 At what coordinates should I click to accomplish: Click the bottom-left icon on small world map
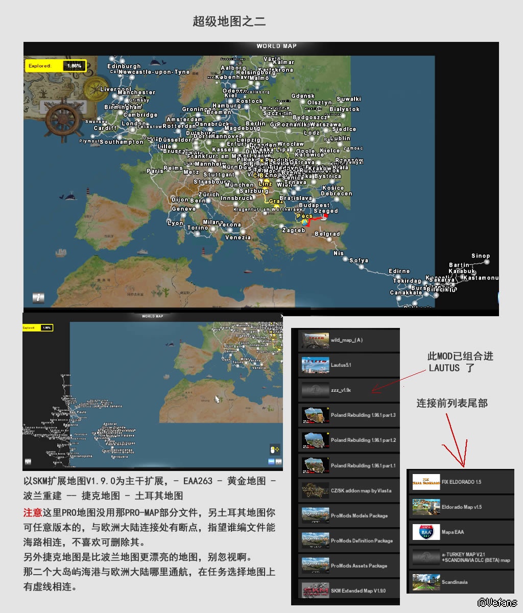[x=28, y=461]
